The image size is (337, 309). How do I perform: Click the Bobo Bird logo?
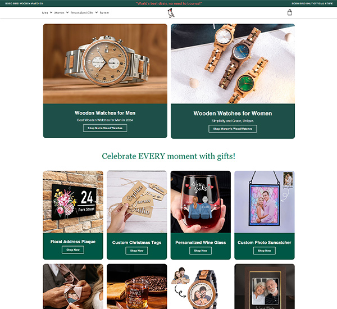(171, 13)
